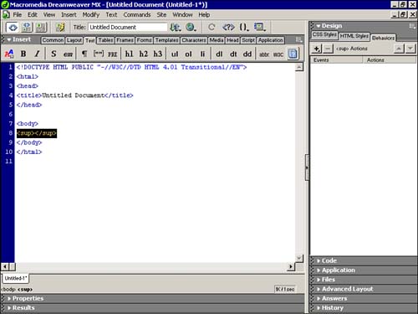Switch to the Common insert tab
Screen dimensions: 418x314
(x=53, y=40)
